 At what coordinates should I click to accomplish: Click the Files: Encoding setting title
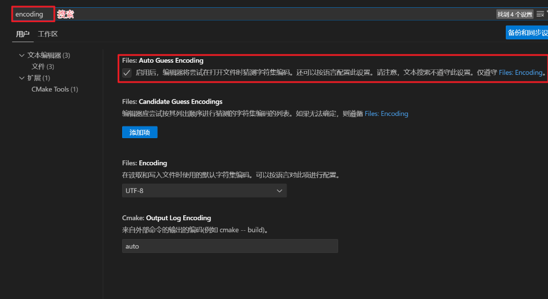point(144,163)
